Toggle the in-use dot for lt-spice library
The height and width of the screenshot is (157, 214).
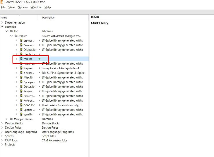pyautogui.click(x=39, y=68)
